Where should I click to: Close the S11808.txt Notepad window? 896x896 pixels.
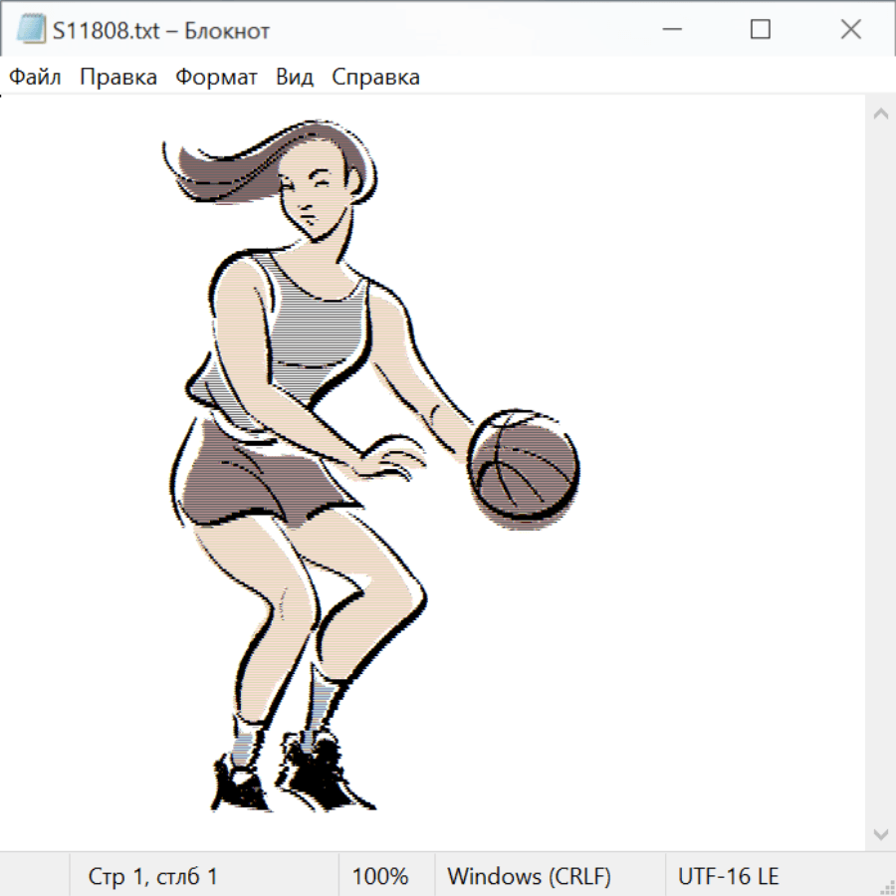point(850,30)
